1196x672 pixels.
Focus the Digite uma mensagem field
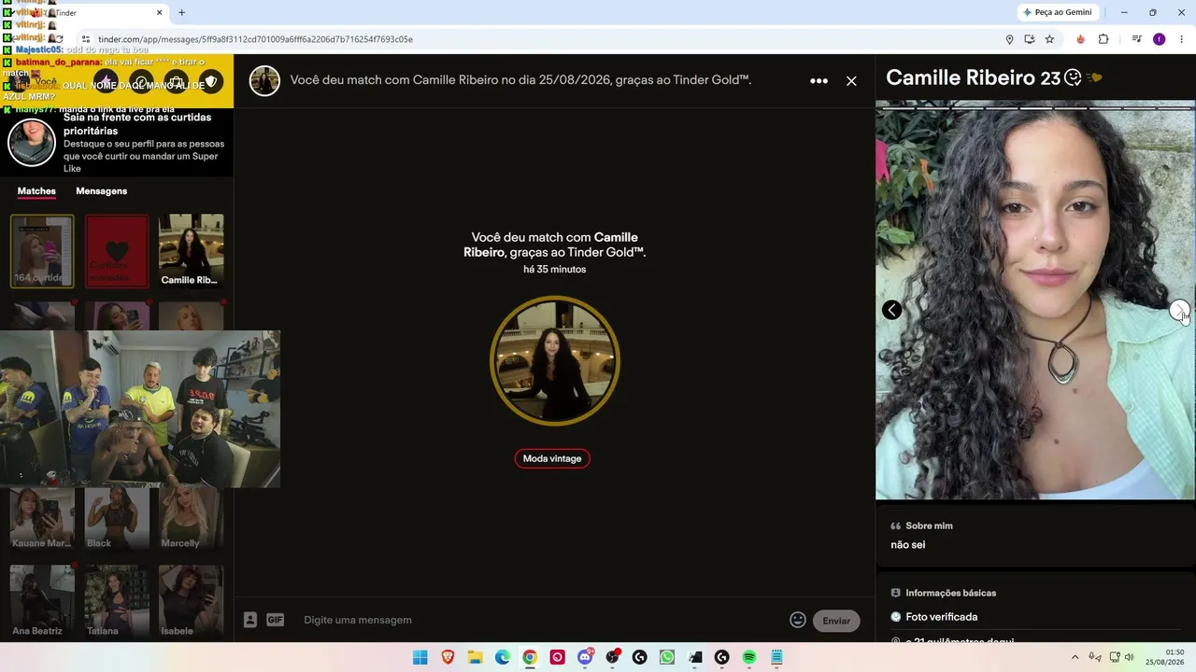(x=542, y=620)
